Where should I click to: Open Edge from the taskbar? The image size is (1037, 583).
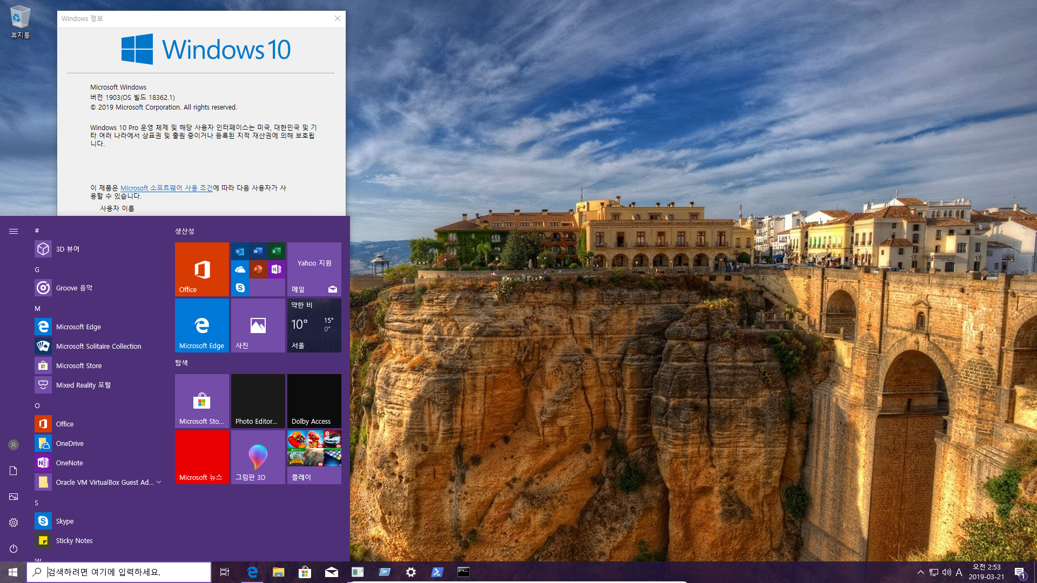coord(252,572)
